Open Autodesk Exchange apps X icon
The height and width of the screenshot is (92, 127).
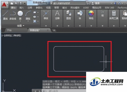tap(115, 3)
